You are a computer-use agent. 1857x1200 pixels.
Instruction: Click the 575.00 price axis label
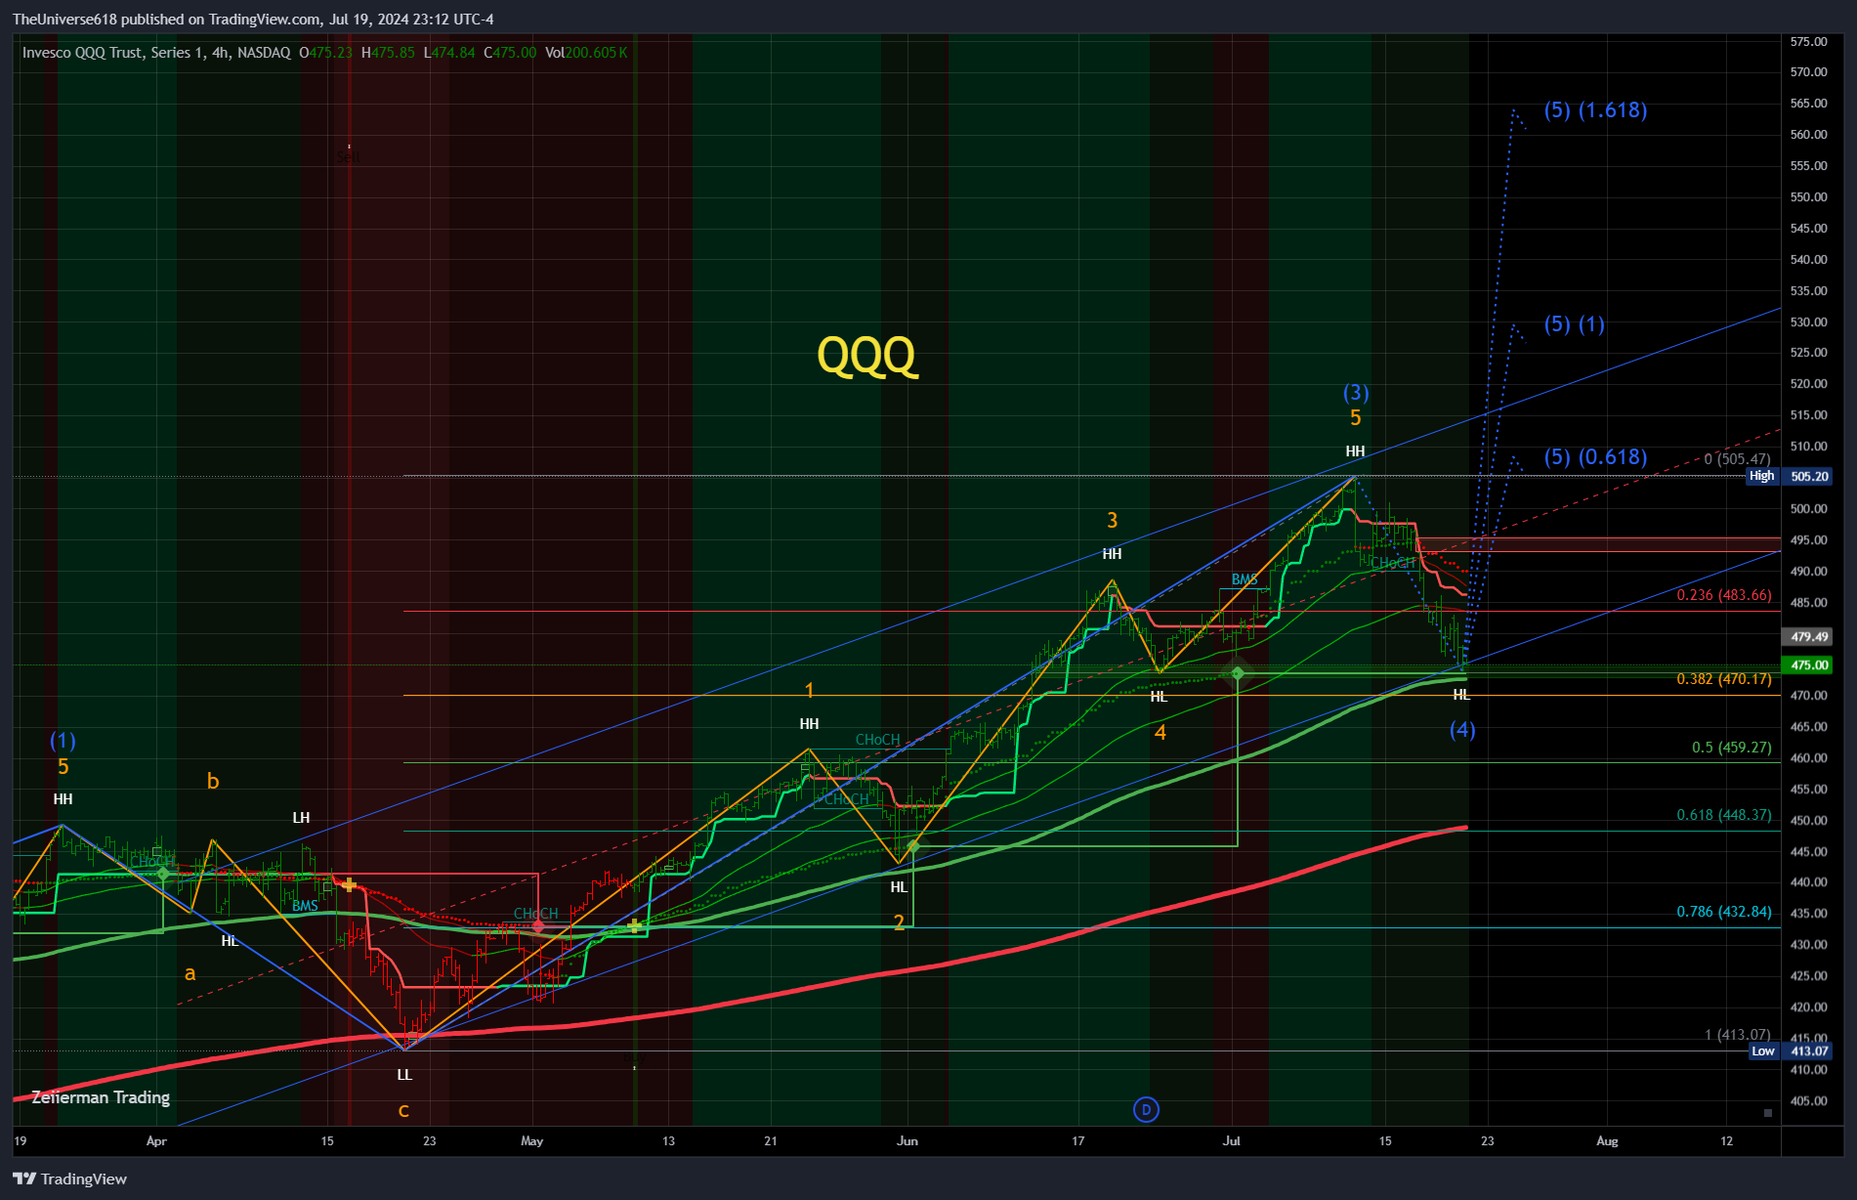(1808, 42)
